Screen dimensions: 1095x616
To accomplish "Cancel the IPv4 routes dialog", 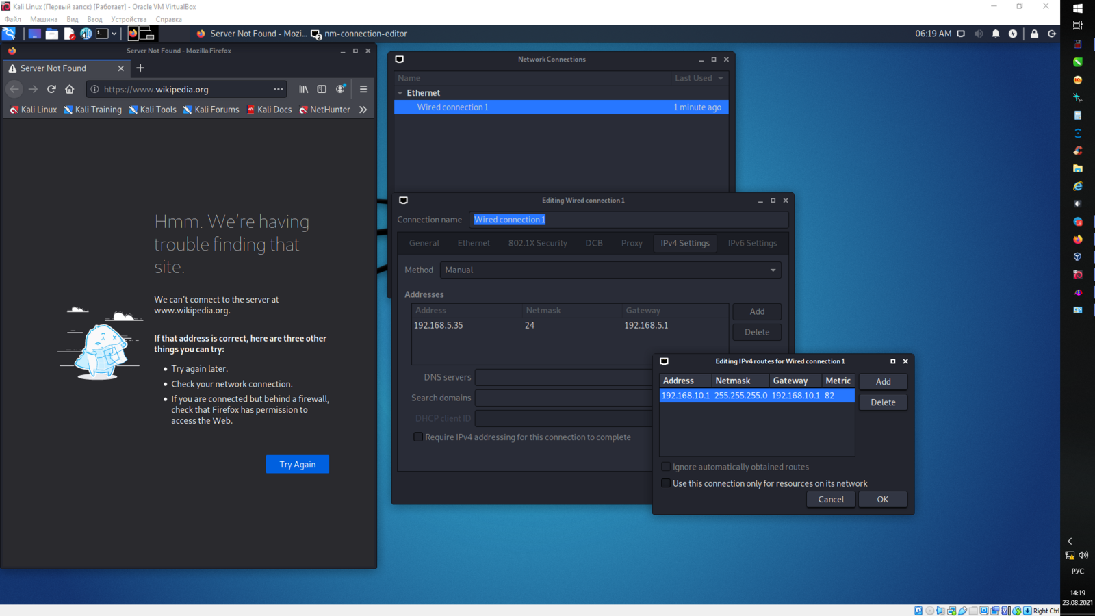I will [x=831, y=500].
